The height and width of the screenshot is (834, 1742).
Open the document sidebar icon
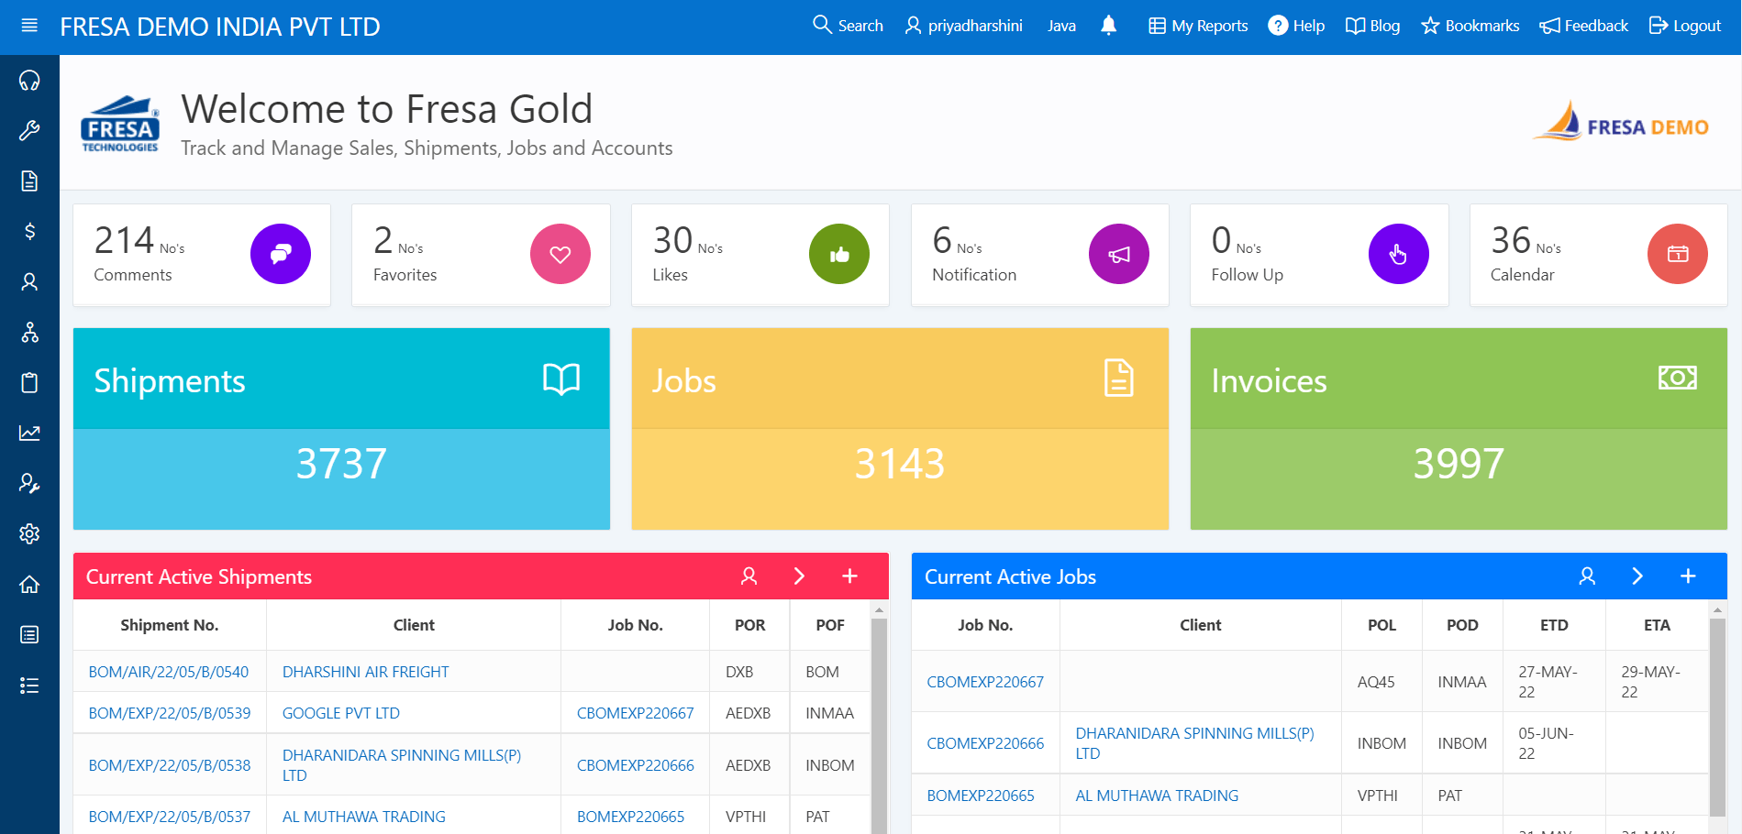(29, 181)
